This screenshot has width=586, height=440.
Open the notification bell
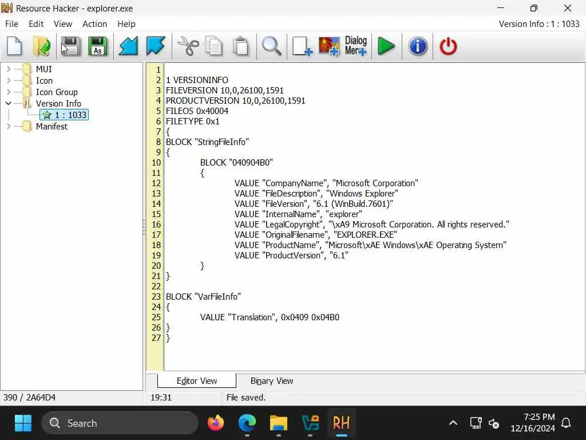[x=566, y=423]
